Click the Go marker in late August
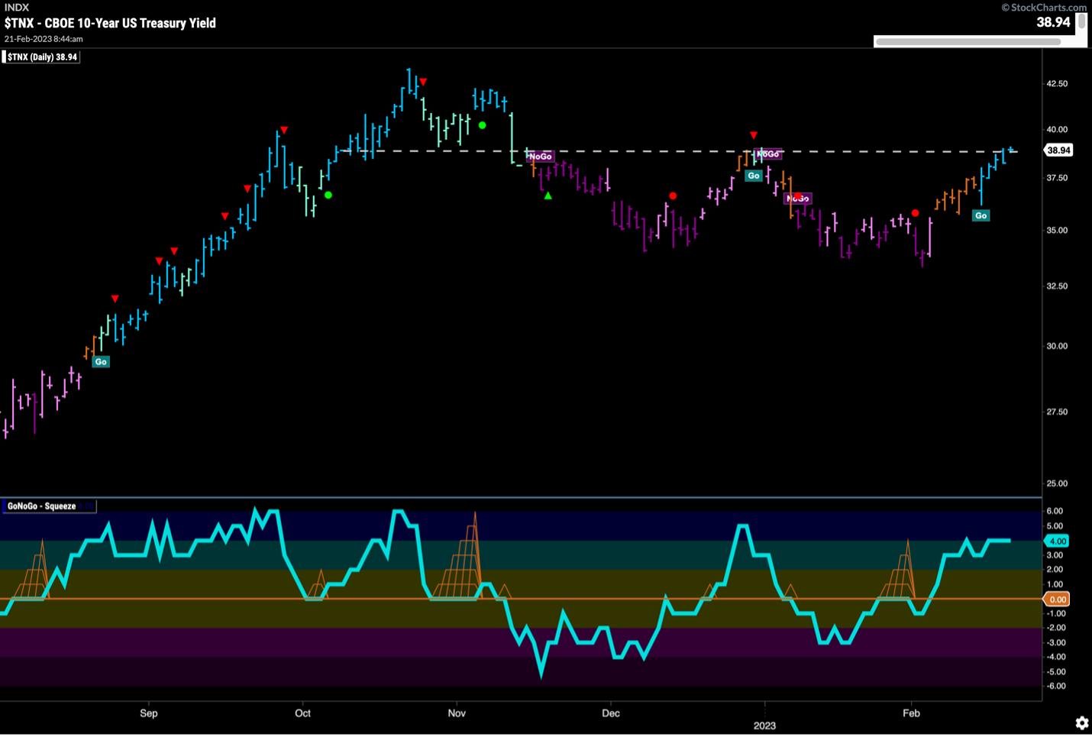The width and height of the screenshot is (1092, 737). [x=101, y=361]
